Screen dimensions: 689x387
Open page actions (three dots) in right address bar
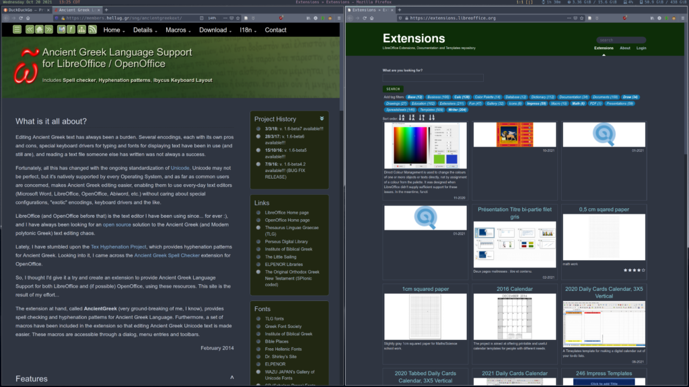(569, 18)
